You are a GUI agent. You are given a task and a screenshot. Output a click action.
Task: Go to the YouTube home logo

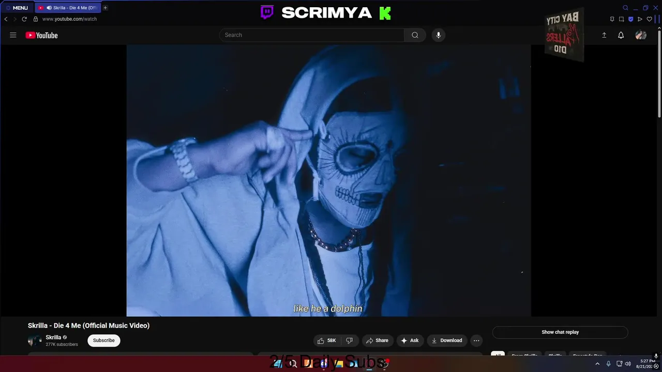pyautogui.click(x=41, y=35)
